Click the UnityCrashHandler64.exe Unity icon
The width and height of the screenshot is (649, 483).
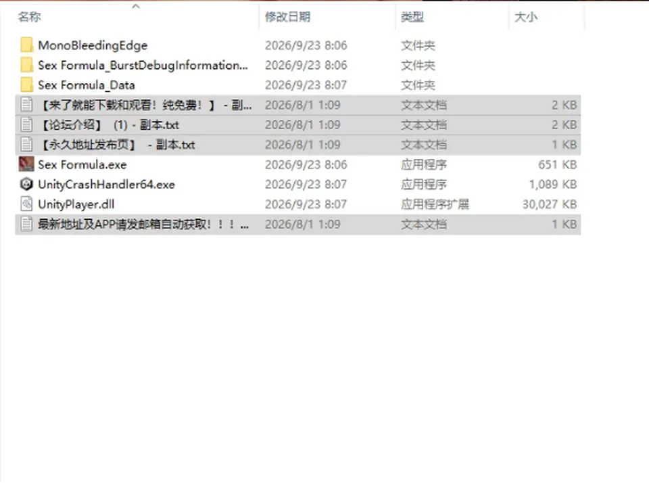coord(26,184)
